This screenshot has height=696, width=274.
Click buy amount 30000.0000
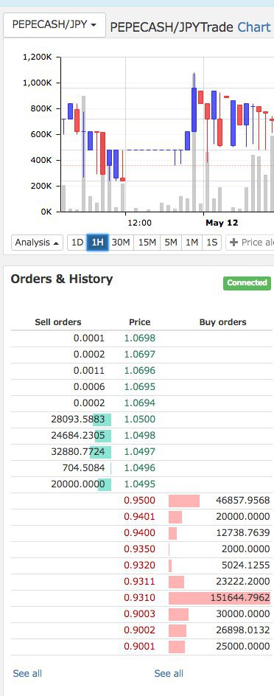click(x=243, y=613)
